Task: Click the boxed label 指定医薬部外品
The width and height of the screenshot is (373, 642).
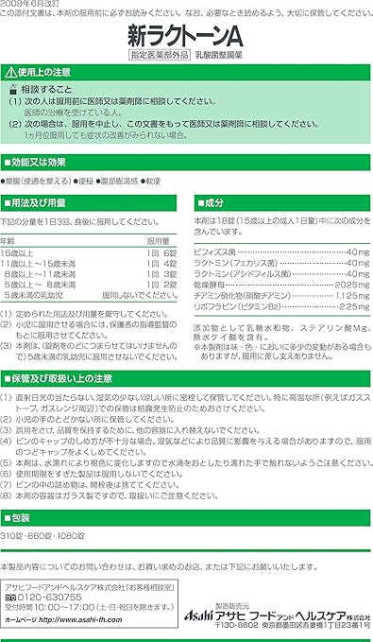Action: [160, 55]
